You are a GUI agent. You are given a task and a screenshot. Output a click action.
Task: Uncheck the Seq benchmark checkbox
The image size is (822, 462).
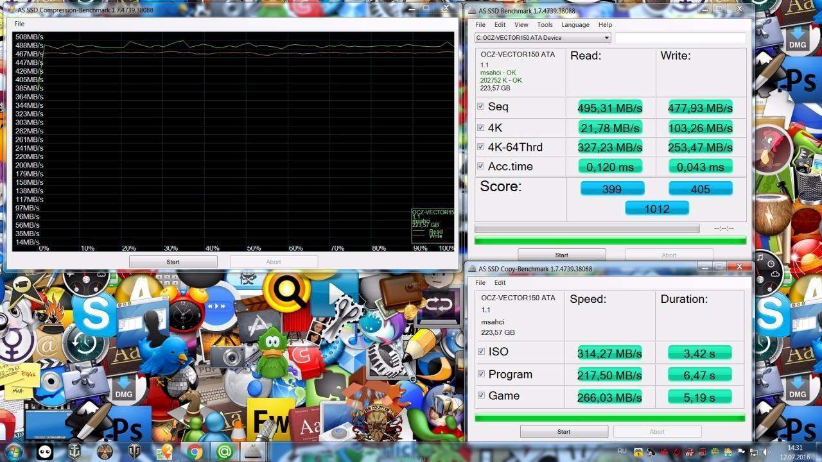481,107
